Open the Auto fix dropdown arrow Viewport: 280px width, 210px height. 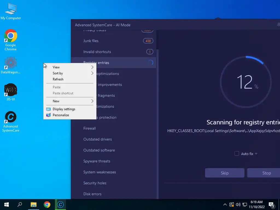pyautogui.click(x=256, y=154)
